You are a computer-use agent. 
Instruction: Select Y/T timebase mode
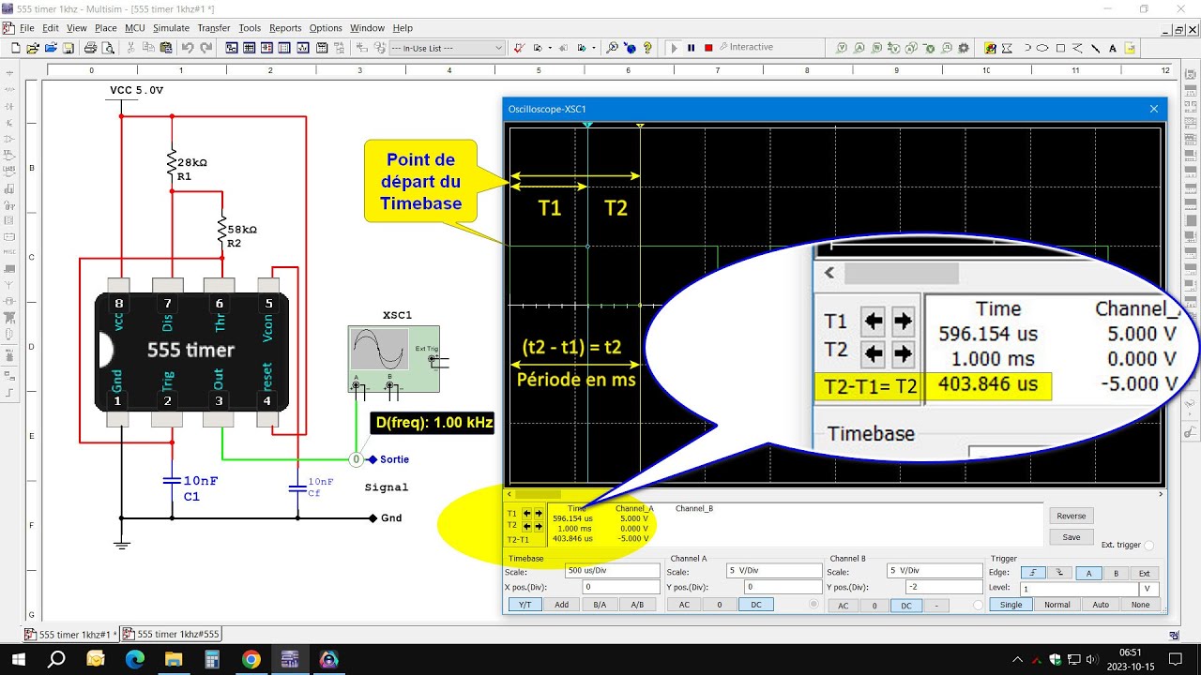click(524, 605)
